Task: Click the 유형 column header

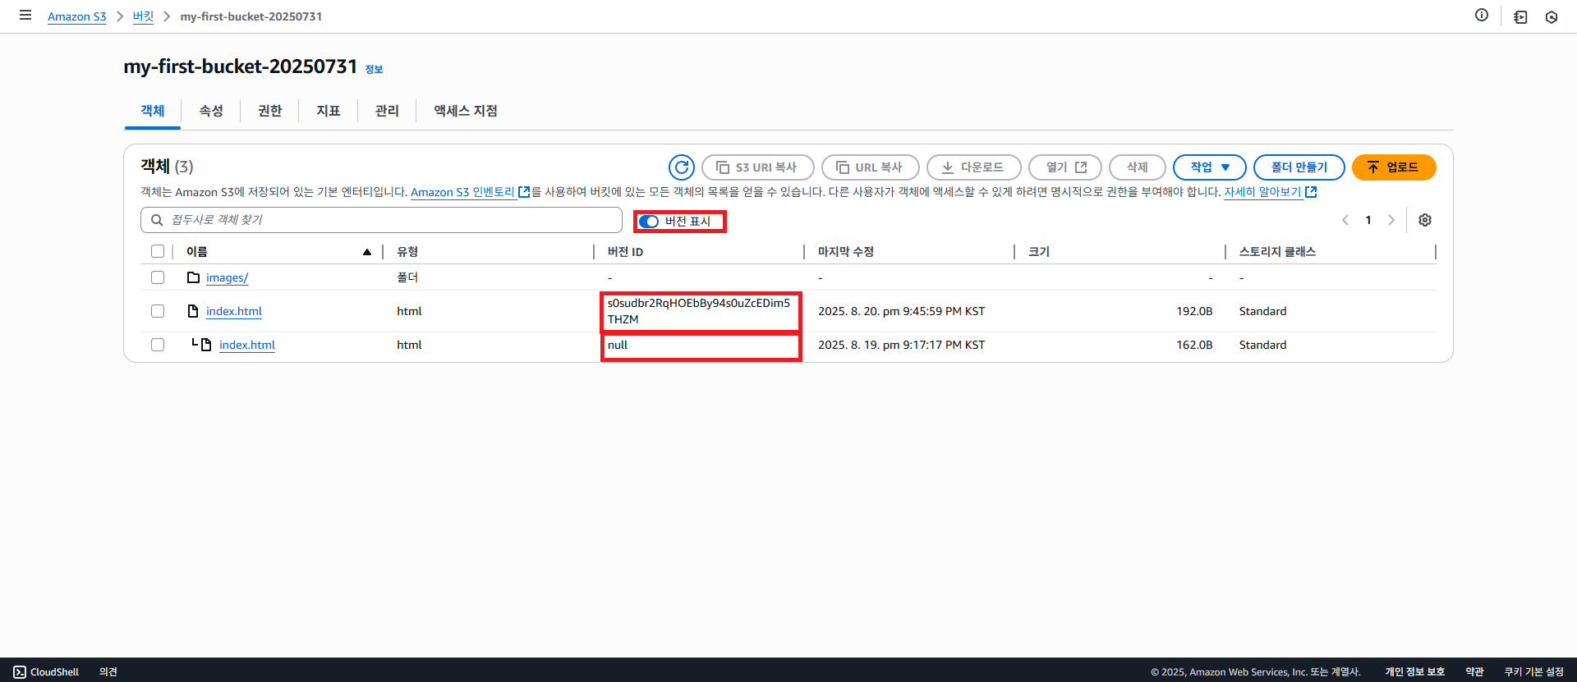Action: pos(407,252)
